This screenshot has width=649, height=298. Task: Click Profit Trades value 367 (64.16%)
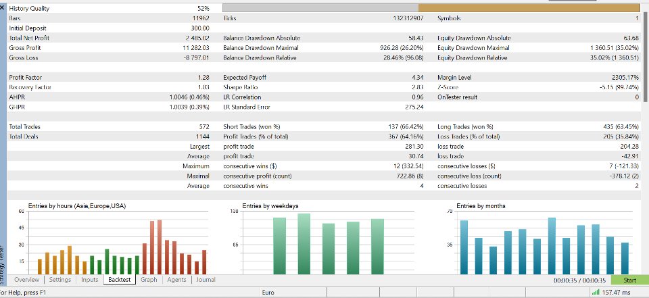coord(406,136)
